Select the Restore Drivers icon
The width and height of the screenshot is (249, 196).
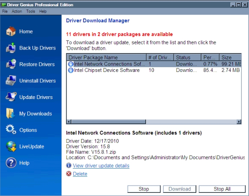click(11, 64)
